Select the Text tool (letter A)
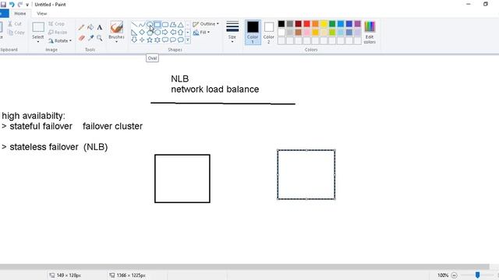The image size is (499, 280). [100, 28]
